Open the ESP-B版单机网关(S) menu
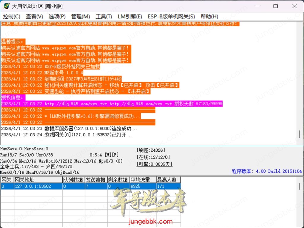304x228 pixels. click(171, 17)
